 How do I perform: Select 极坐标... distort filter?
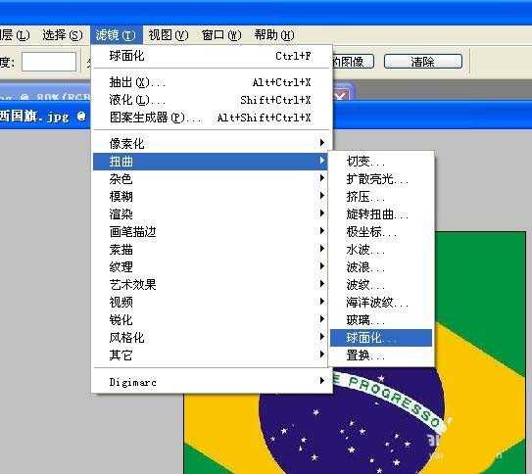381,231
